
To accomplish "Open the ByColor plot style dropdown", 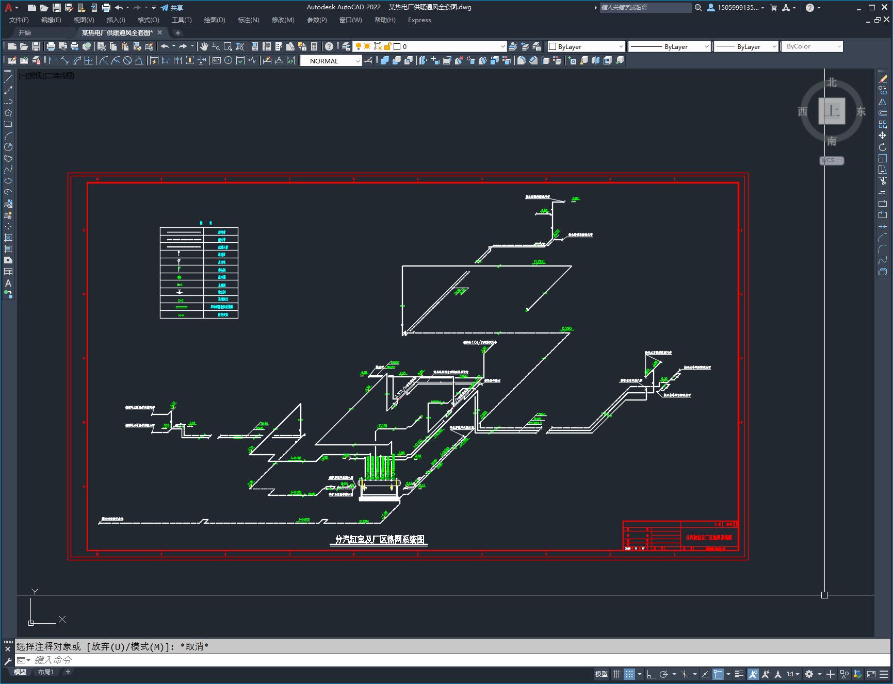I will [x=812, y=46].
